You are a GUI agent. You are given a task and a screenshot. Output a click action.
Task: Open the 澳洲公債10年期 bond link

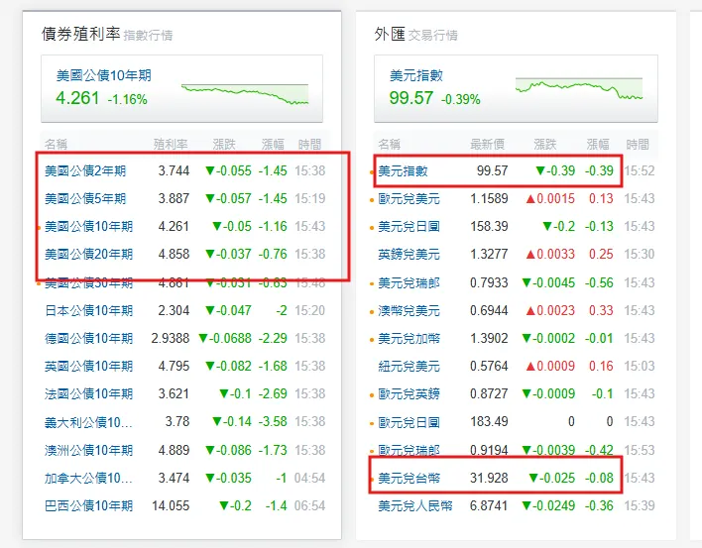88,450
